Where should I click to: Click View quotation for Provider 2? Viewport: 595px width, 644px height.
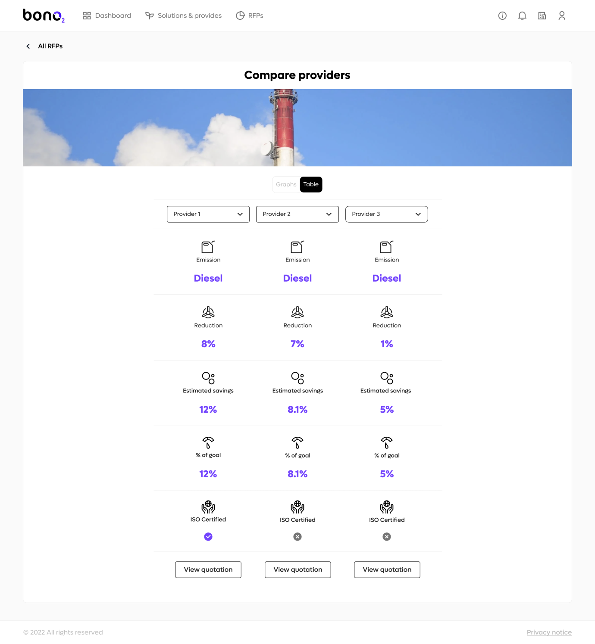click(x=297, y=569)
